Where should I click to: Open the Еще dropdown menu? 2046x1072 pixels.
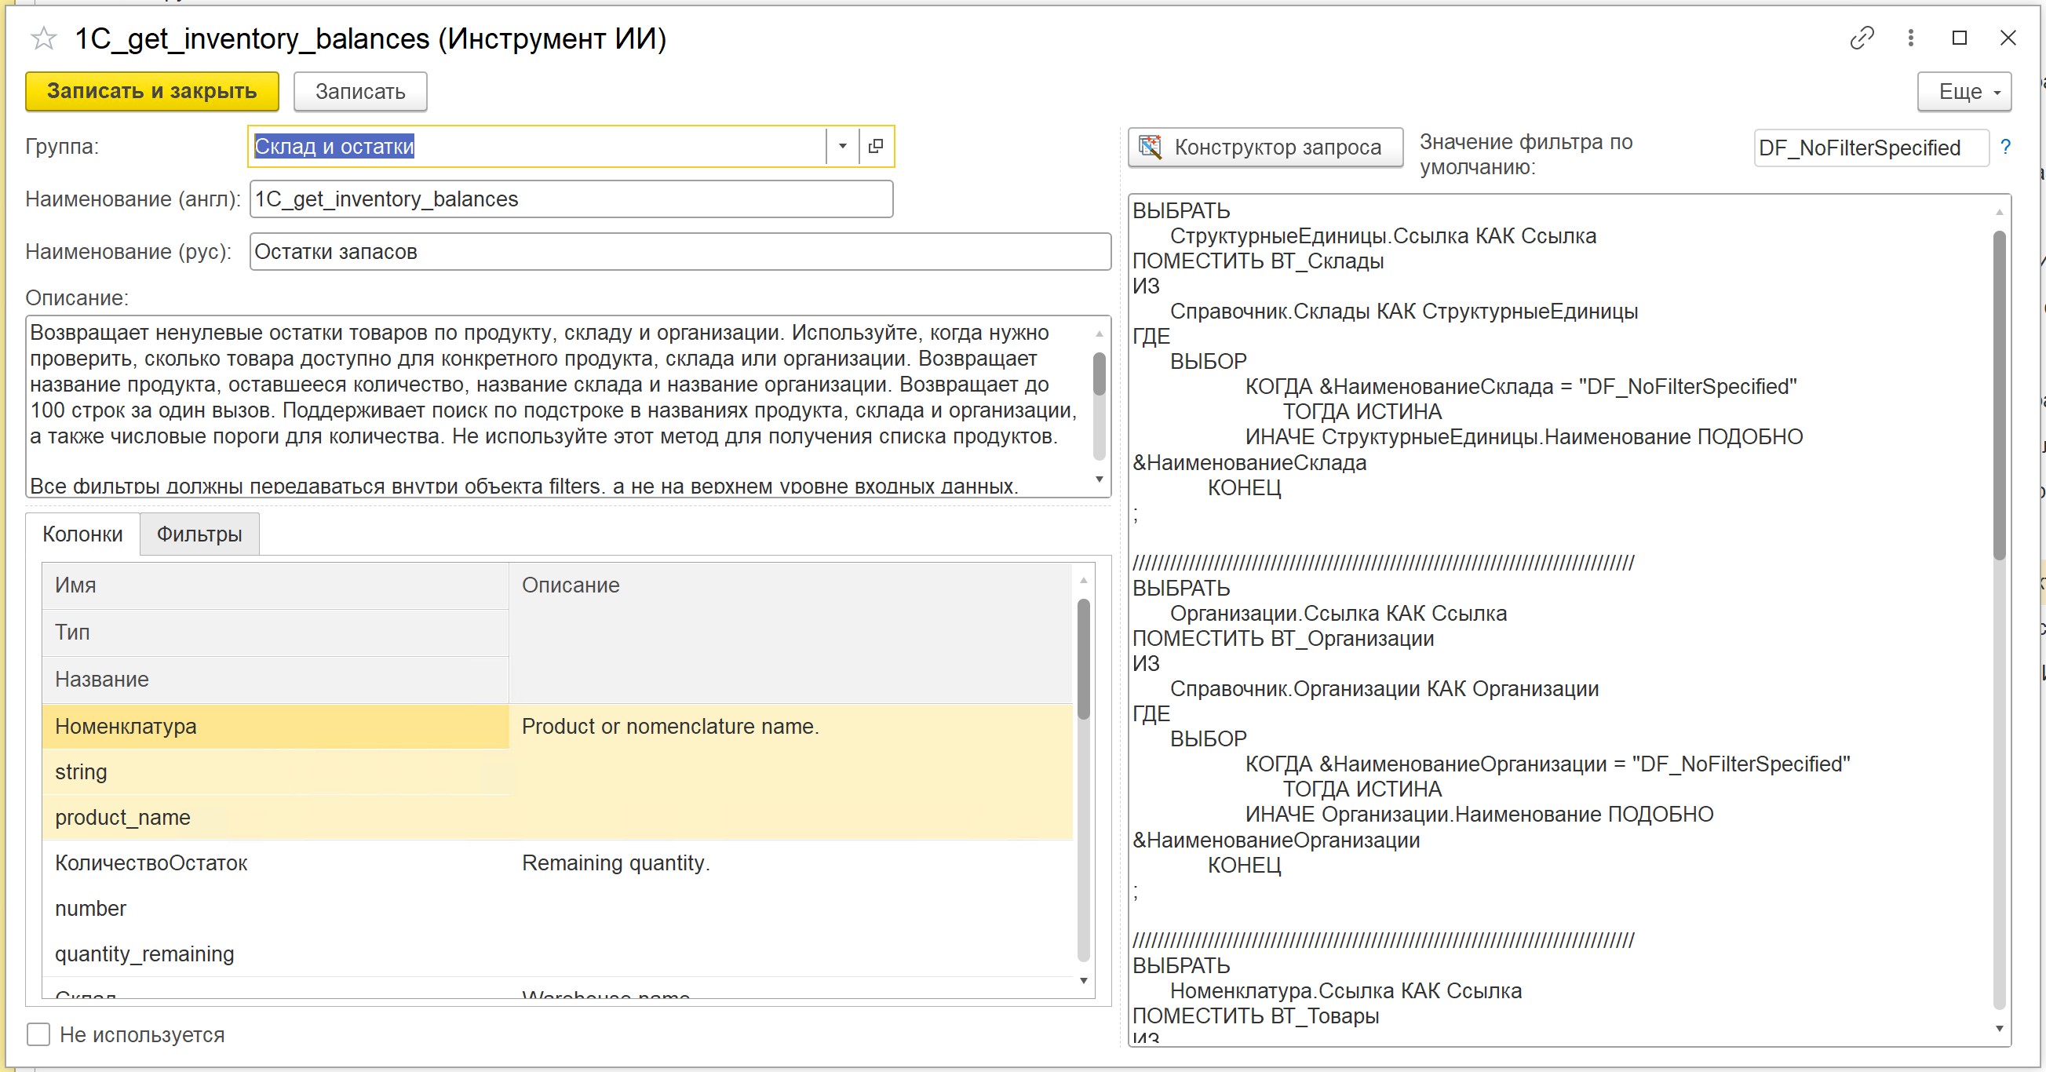point(1964,91)
